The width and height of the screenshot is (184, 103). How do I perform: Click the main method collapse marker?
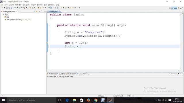point(49,25)
